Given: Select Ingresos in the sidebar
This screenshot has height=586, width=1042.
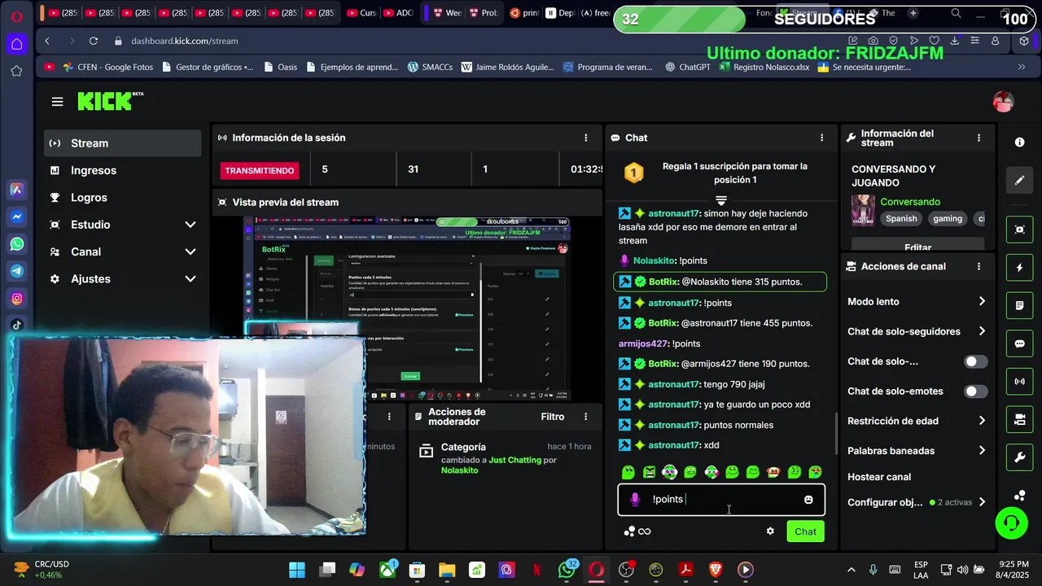Looking at the screenshot, I should (122, 170).
